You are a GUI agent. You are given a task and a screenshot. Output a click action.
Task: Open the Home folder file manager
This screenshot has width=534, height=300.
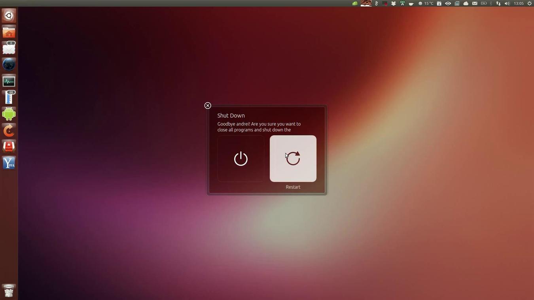point(9,32)
